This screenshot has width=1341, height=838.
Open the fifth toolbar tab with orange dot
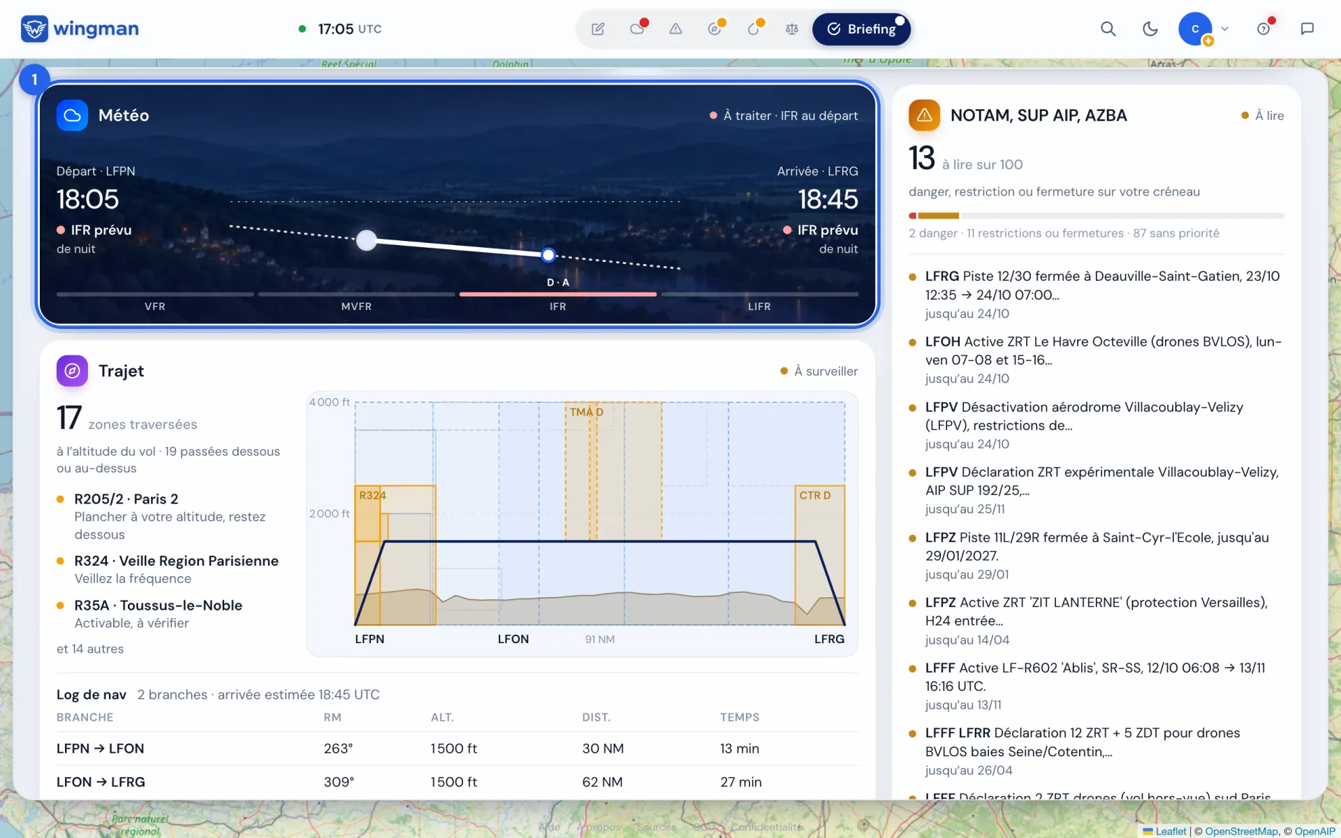(x=753, y=29)
